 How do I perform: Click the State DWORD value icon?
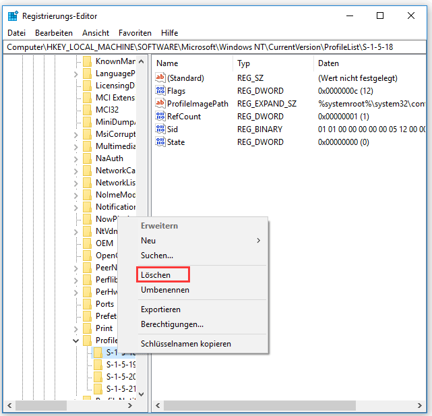(x=160, y=142)
